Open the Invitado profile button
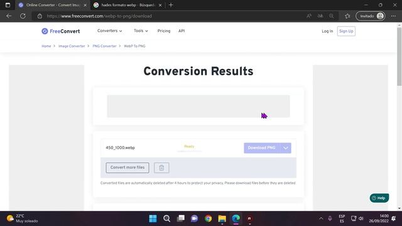 [x=371, y=16]
